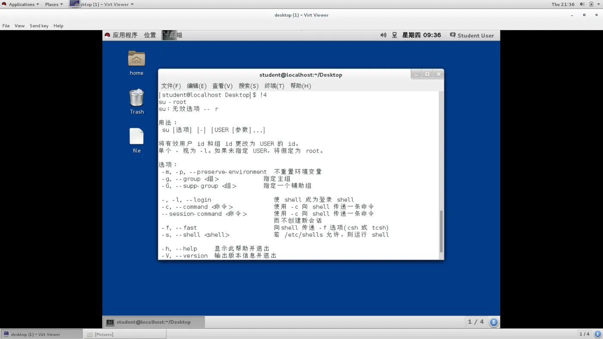Click host clock Thu 21:36
This screenshot has width=603, height=339.
[x=563, y=4]
